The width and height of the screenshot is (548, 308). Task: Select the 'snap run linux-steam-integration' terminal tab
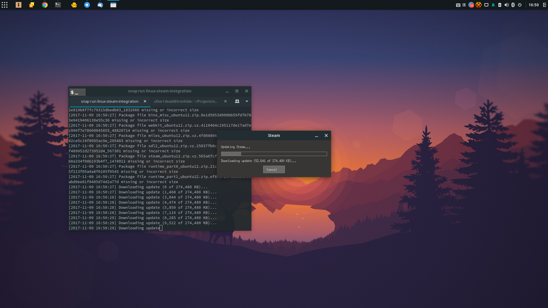110,101
